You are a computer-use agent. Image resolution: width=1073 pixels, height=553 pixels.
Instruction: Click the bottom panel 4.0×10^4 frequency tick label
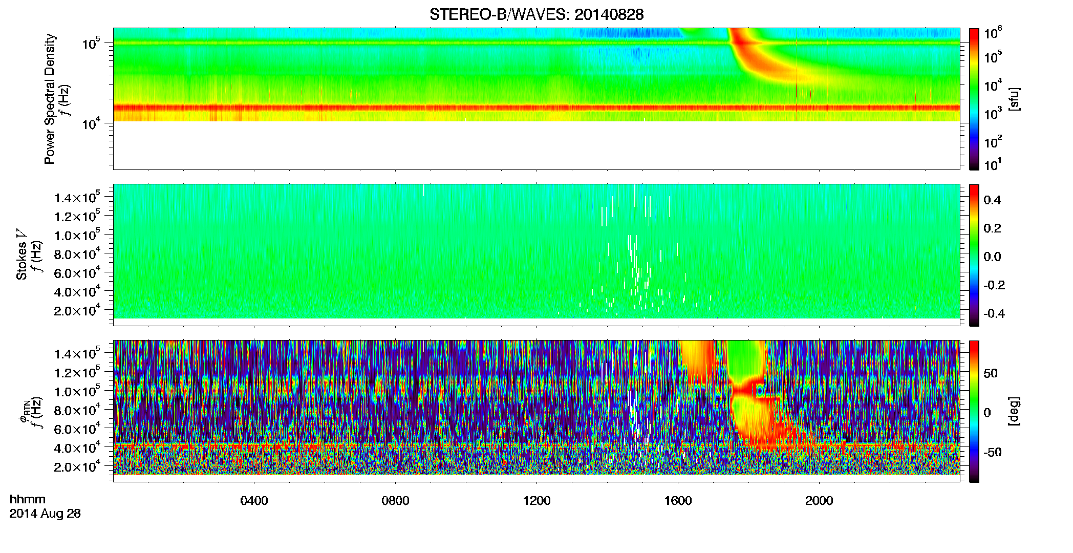point(77,448)
